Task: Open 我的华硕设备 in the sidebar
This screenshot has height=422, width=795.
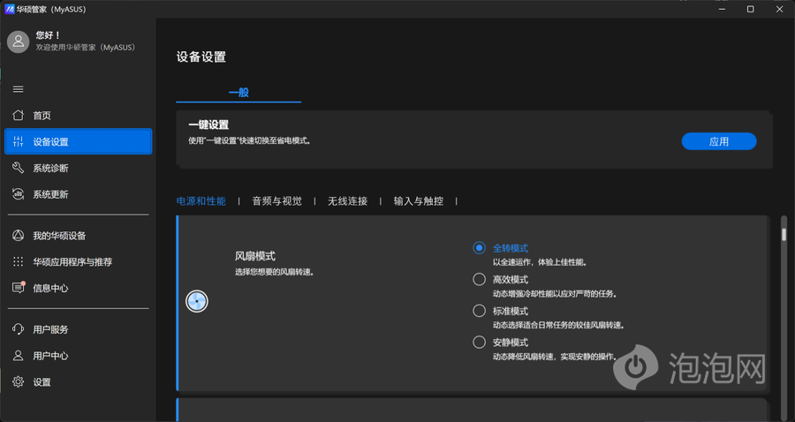Action: [x=78, y=236]
